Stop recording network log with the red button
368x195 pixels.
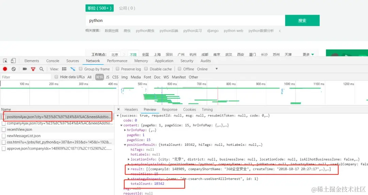(x=5, y=69)
